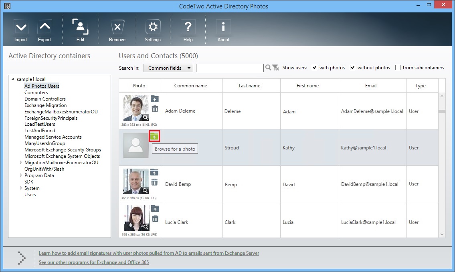
Task: Sort by the Email column header
Action: coord(372,86)
